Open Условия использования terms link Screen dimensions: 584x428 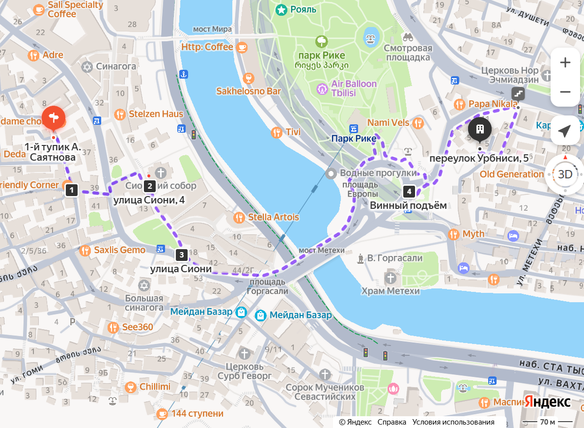[x=453, y=422]
